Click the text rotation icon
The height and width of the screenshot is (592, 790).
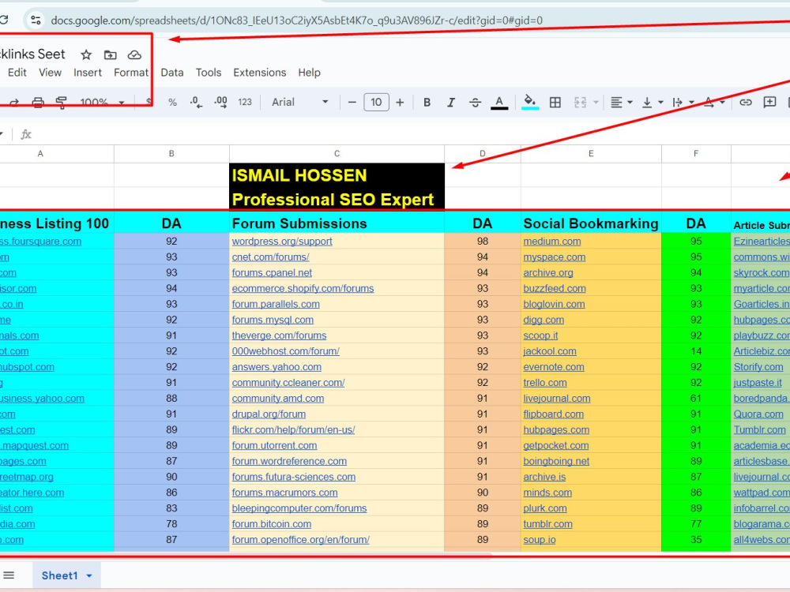tap(709, 103)
